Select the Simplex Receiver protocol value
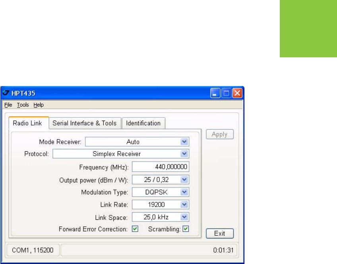The width and height of the screenshot is (337, 264). point(116,154)
